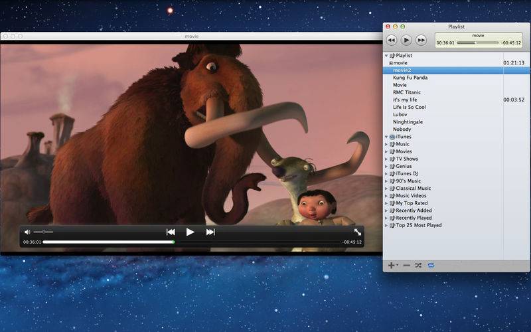
Task: Click the 00:03:52 duration value
Action: point(514,100)
